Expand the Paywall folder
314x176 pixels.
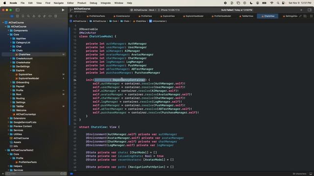[11, 87]
